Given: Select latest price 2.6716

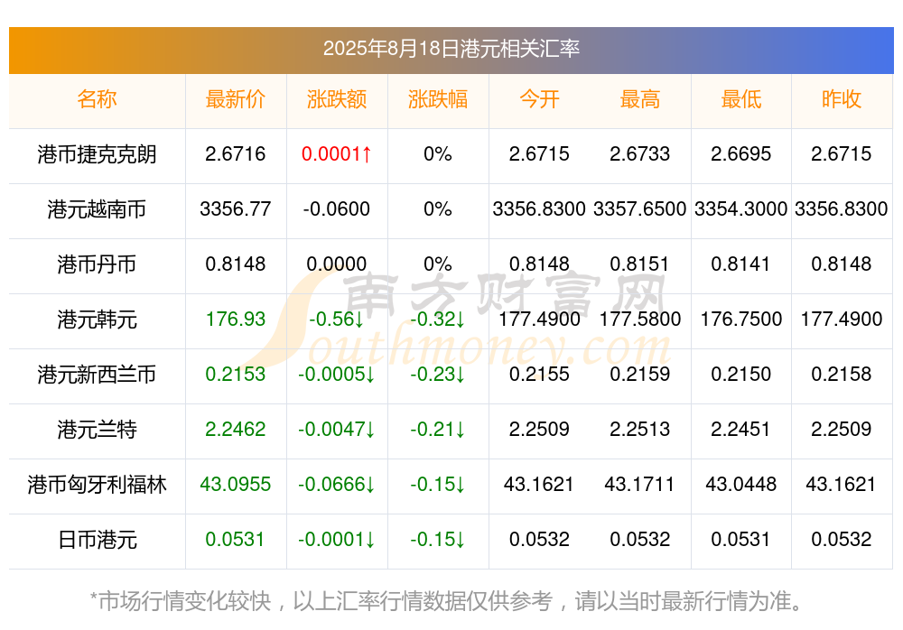Looking at the screenshot, I should [236, 153].
